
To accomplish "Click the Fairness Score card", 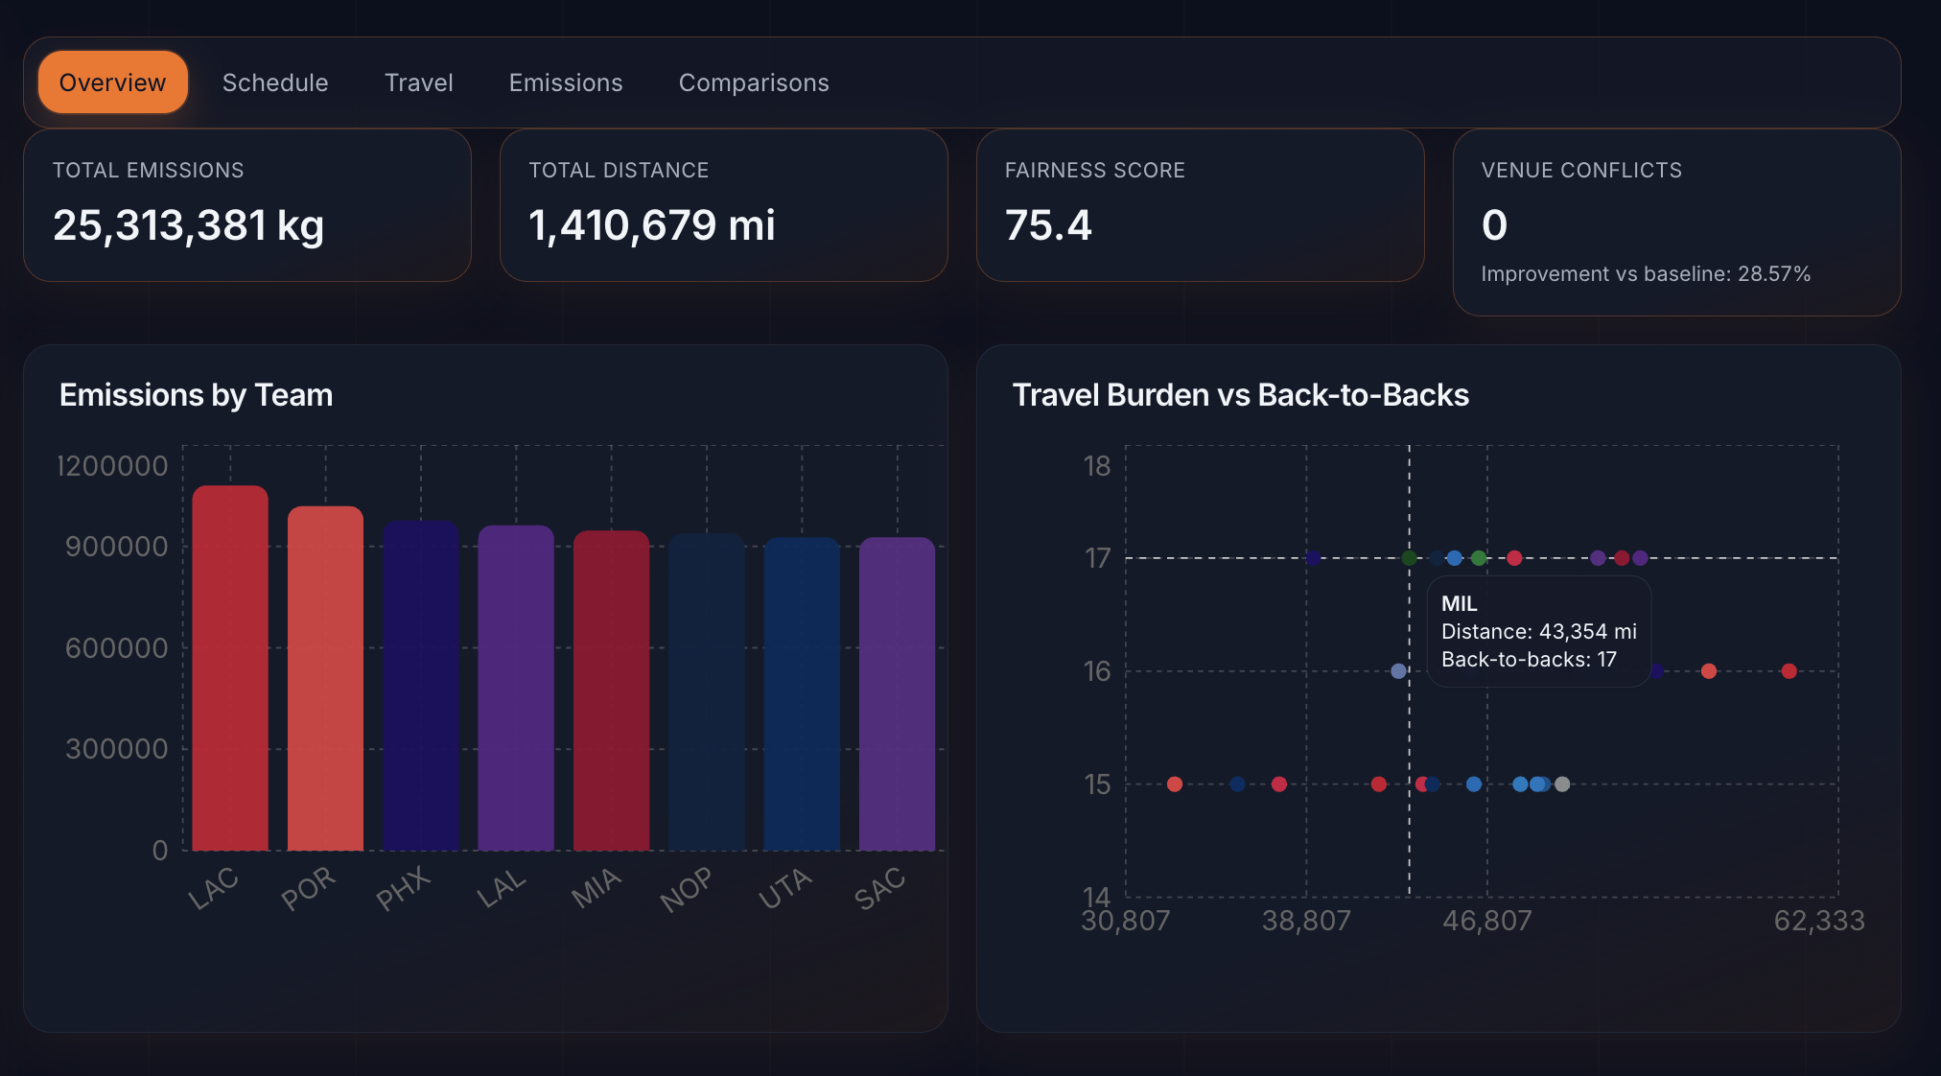I will (1200, 205).
